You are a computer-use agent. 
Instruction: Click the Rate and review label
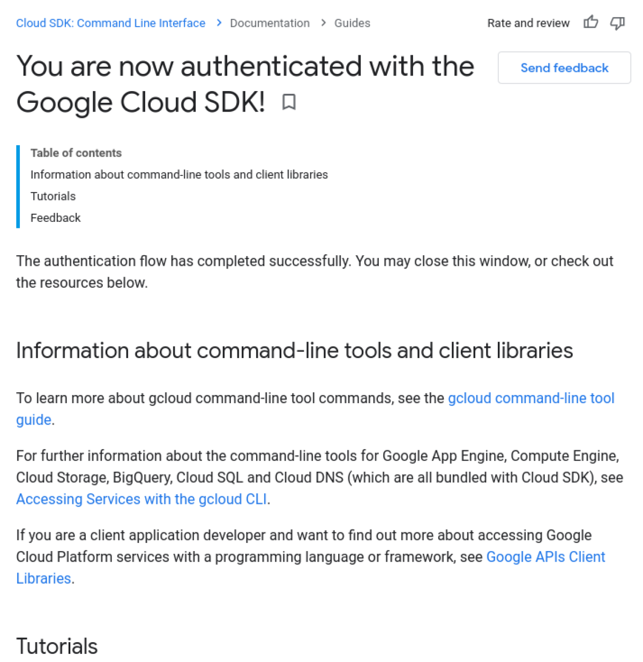[x=528, y=23]
